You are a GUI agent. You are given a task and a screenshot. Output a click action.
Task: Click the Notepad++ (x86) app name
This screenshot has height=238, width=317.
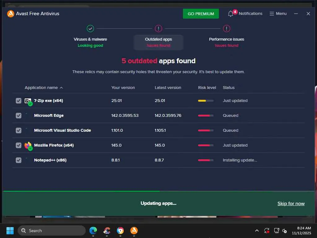(50, 160)
